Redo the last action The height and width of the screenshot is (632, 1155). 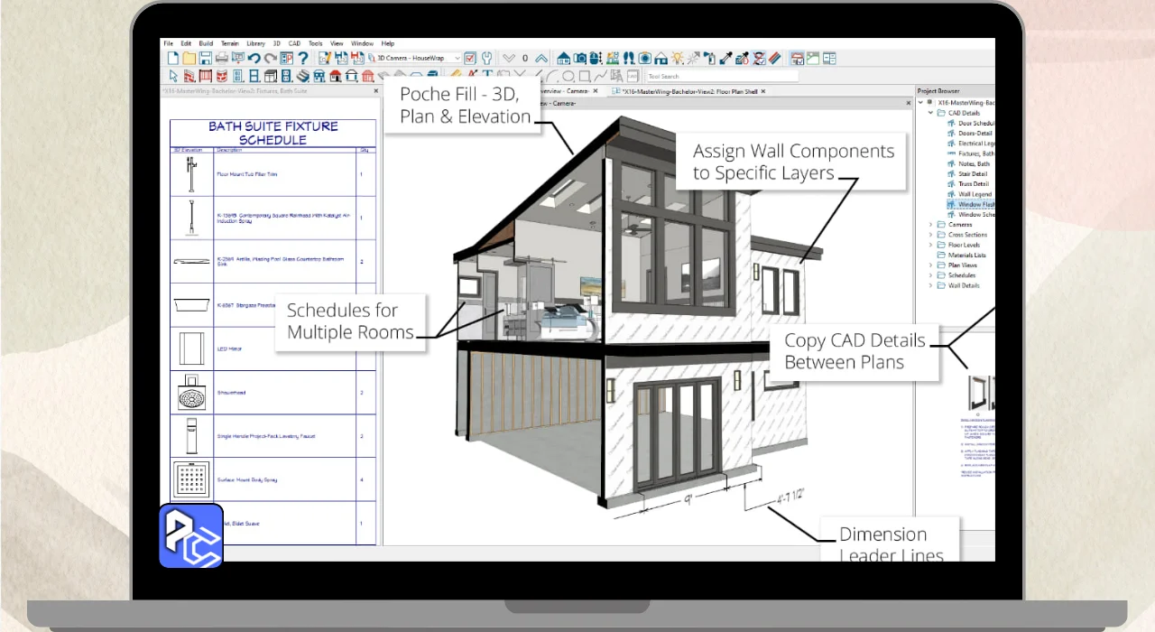click(270, 58)
